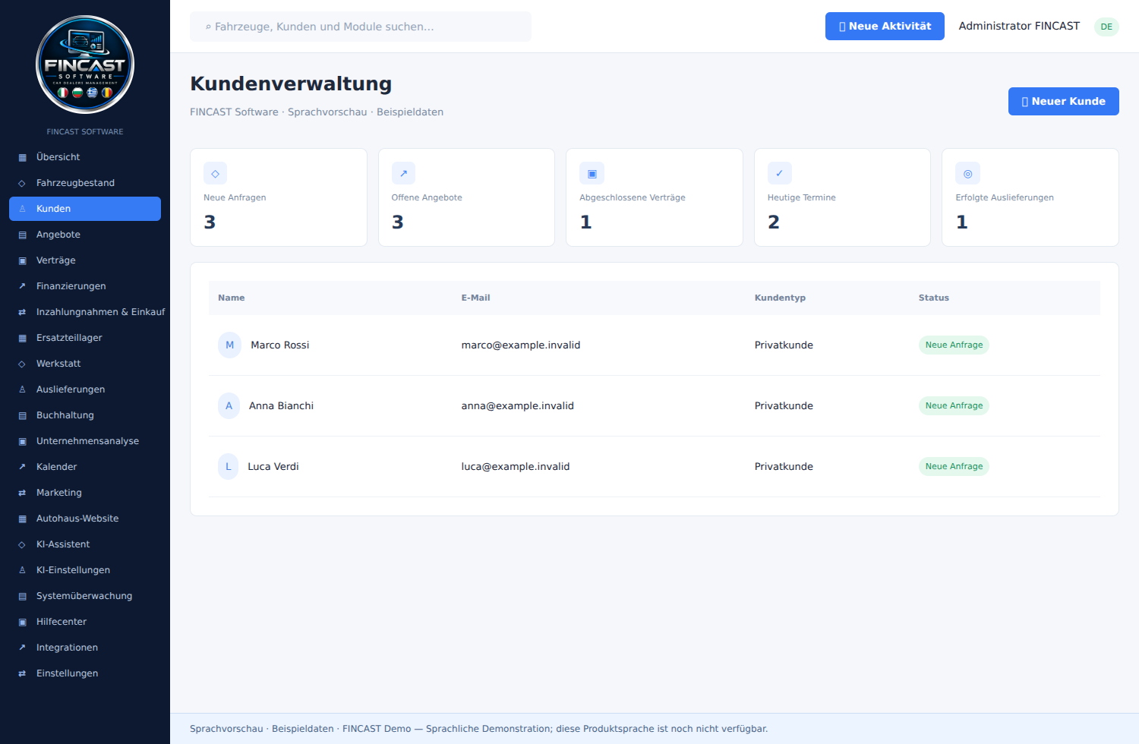
Task: Click the Abgeschlossene Verträge card icon
Action: (592, 173)
